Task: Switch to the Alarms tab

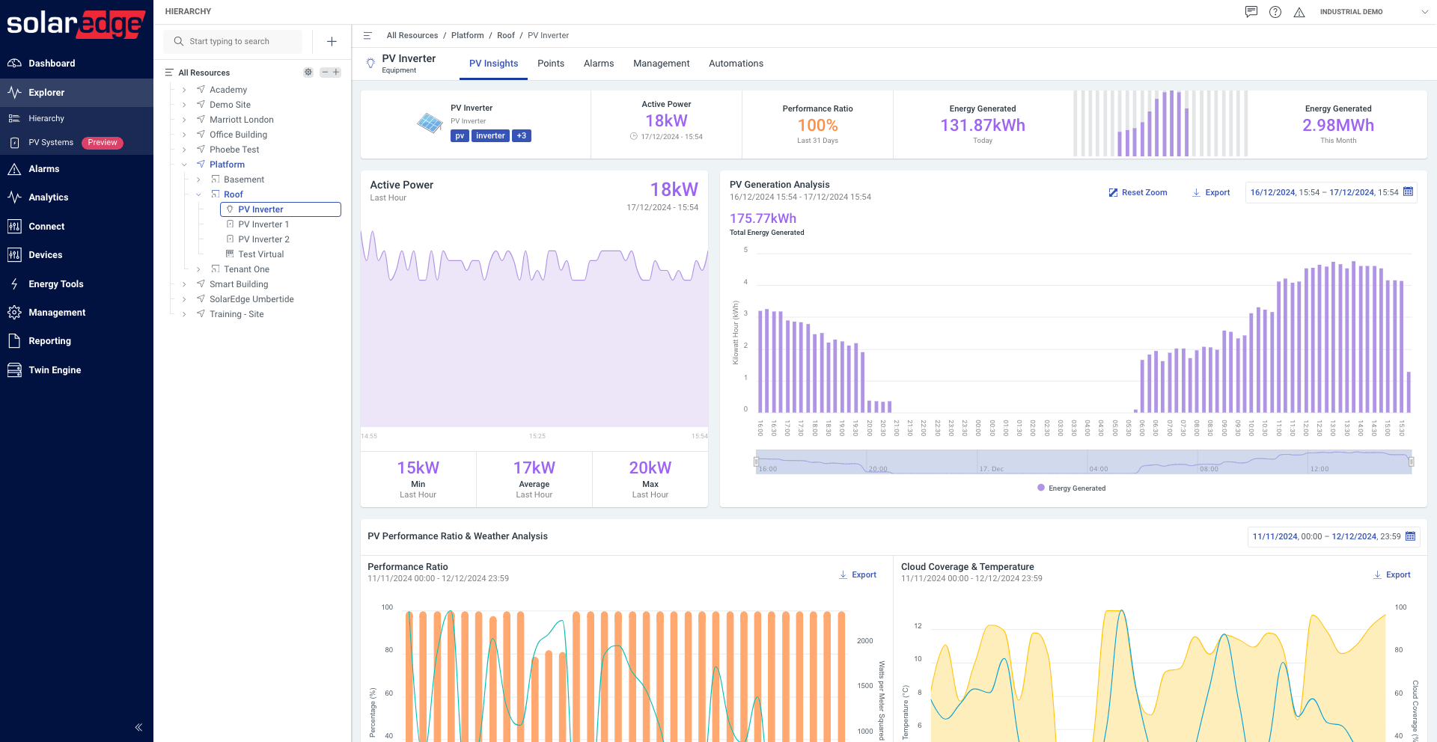Action: [x=599, y=64]
